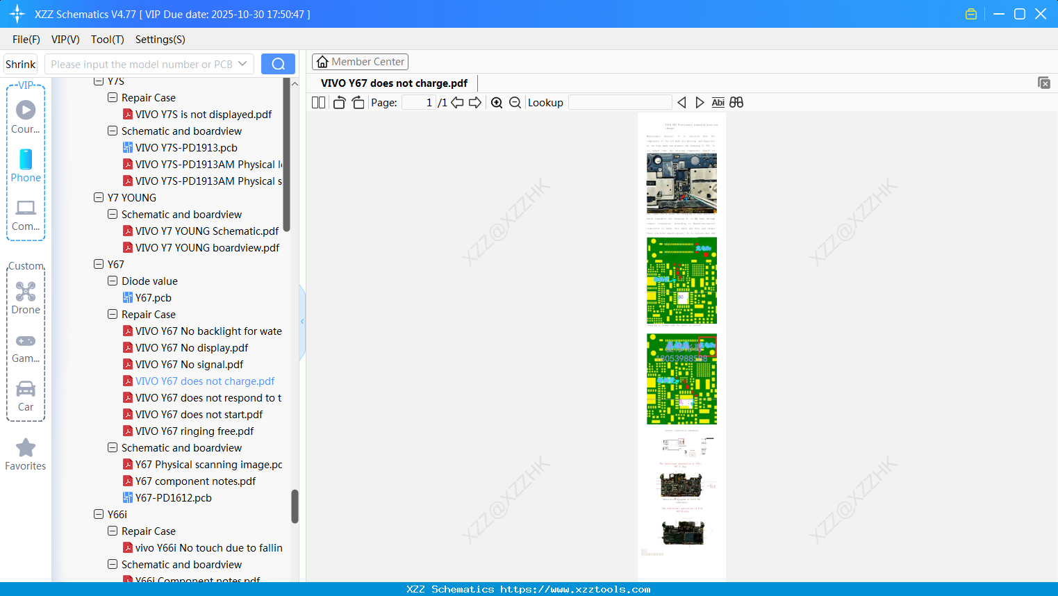
Task: Rotate page counterclockwise
Action: click(339, 102)
